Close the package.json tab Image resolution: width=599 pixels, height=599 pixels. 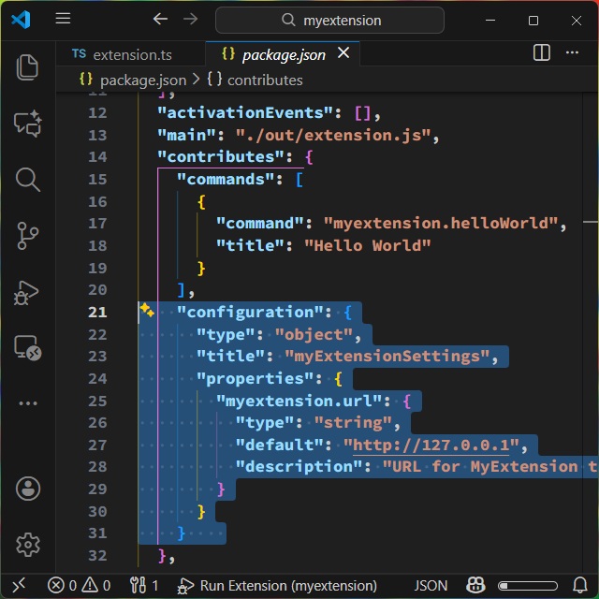pos(343,53)
